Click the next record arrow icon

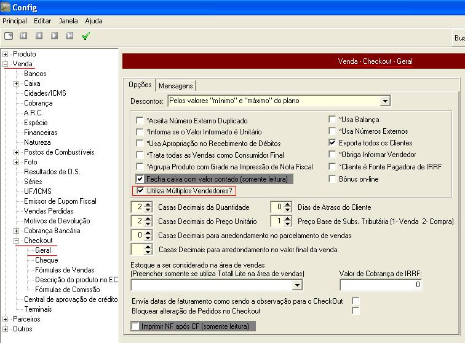54,36
